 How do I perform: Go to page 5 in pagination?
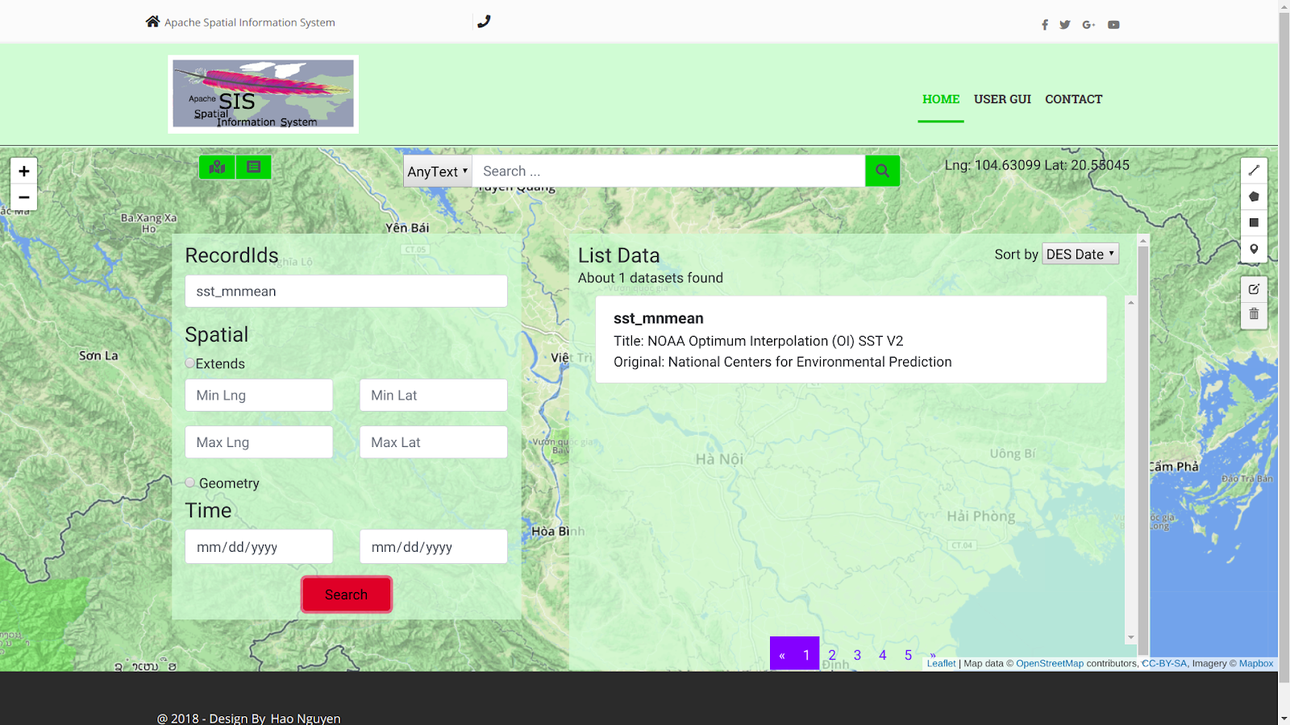click(908, 655)
